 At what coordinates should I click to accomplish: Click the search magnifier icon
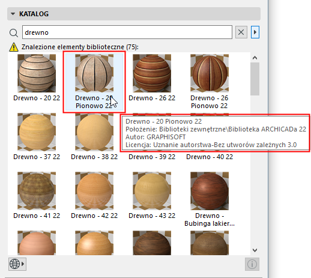pyautogui.click(x=14, y=32)
